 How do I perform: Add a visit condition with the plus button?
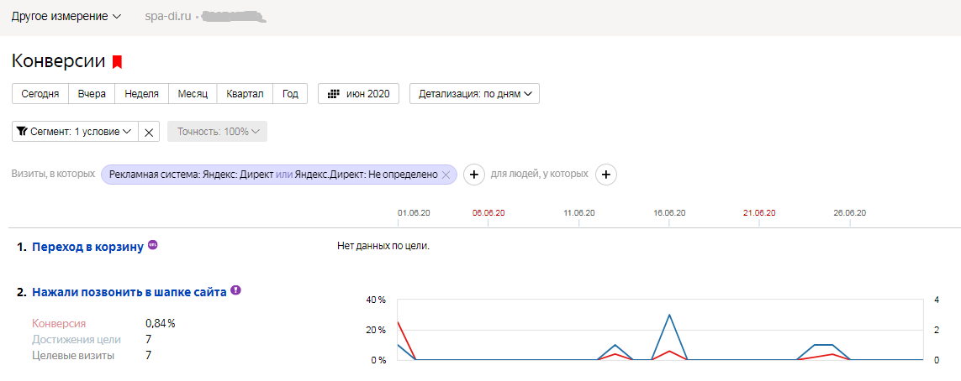(x=473, y=175)
